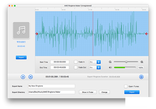Click the blue song title under thumbnail

pos(21,42)
